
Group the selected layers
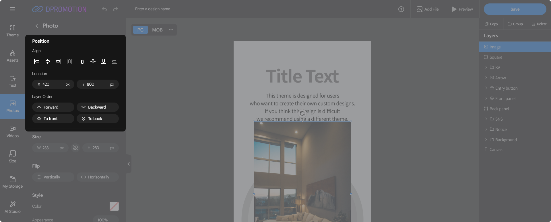coord(515,24)
